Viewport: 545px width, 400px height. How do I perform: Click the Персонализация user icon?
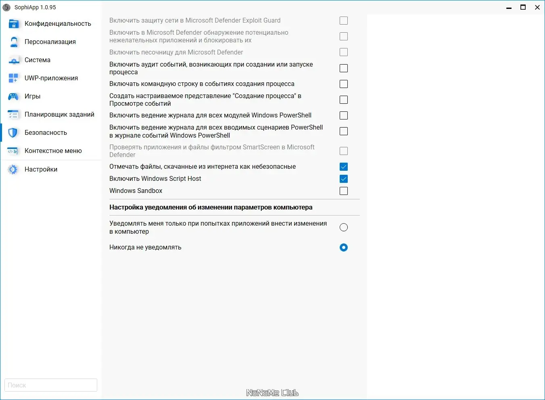tap(14, 42)
